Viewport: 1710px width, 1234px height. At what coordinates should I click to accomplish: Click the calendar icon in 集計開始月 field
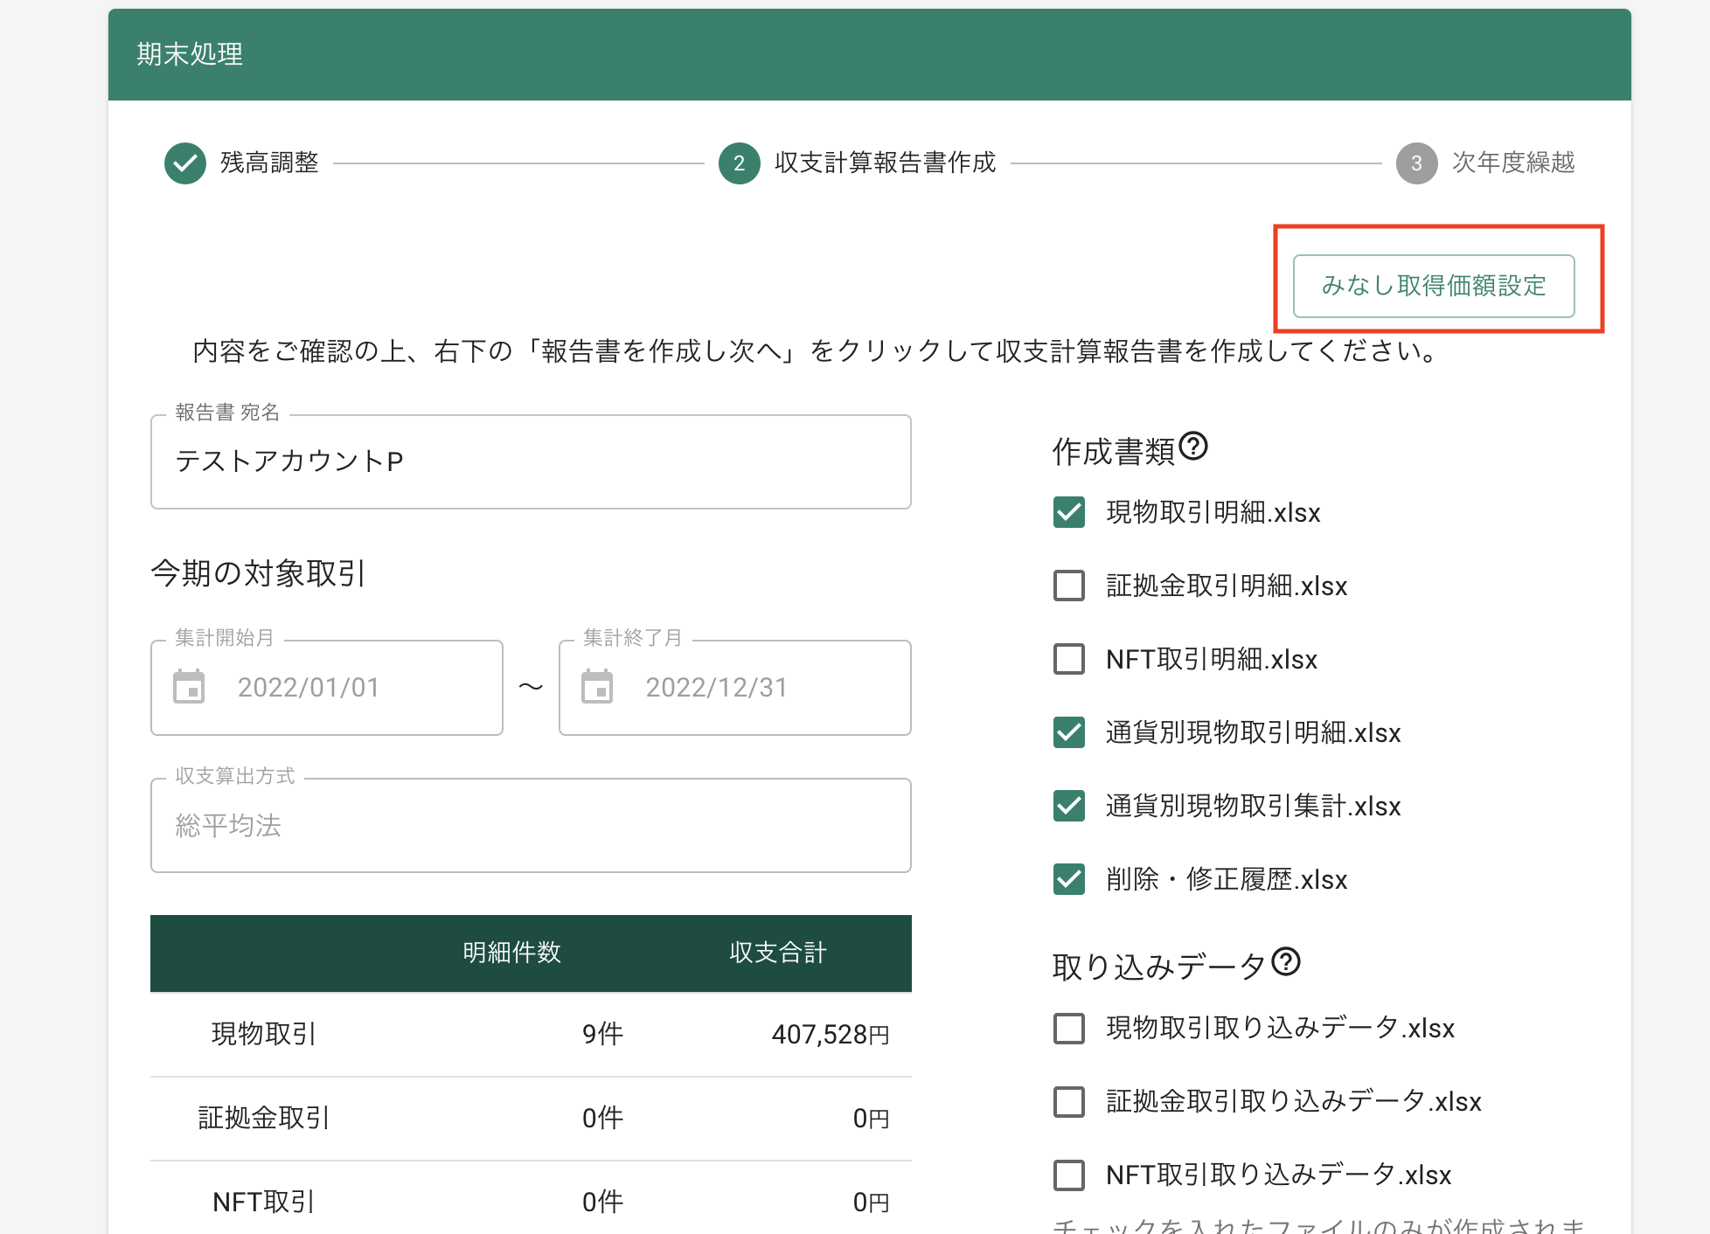point(189,687)
